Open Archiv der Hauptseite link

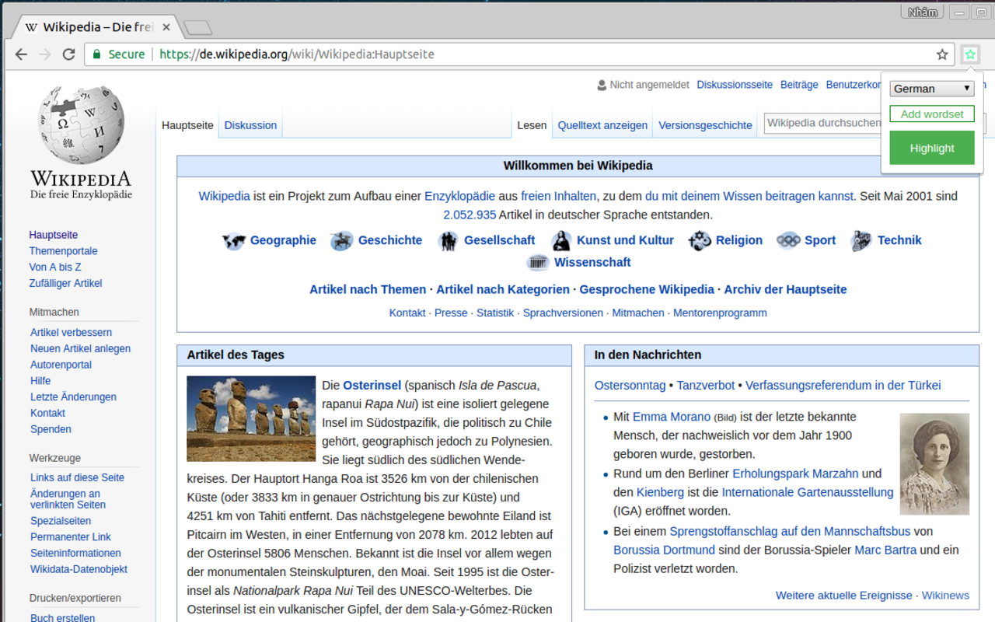[785, 289]
